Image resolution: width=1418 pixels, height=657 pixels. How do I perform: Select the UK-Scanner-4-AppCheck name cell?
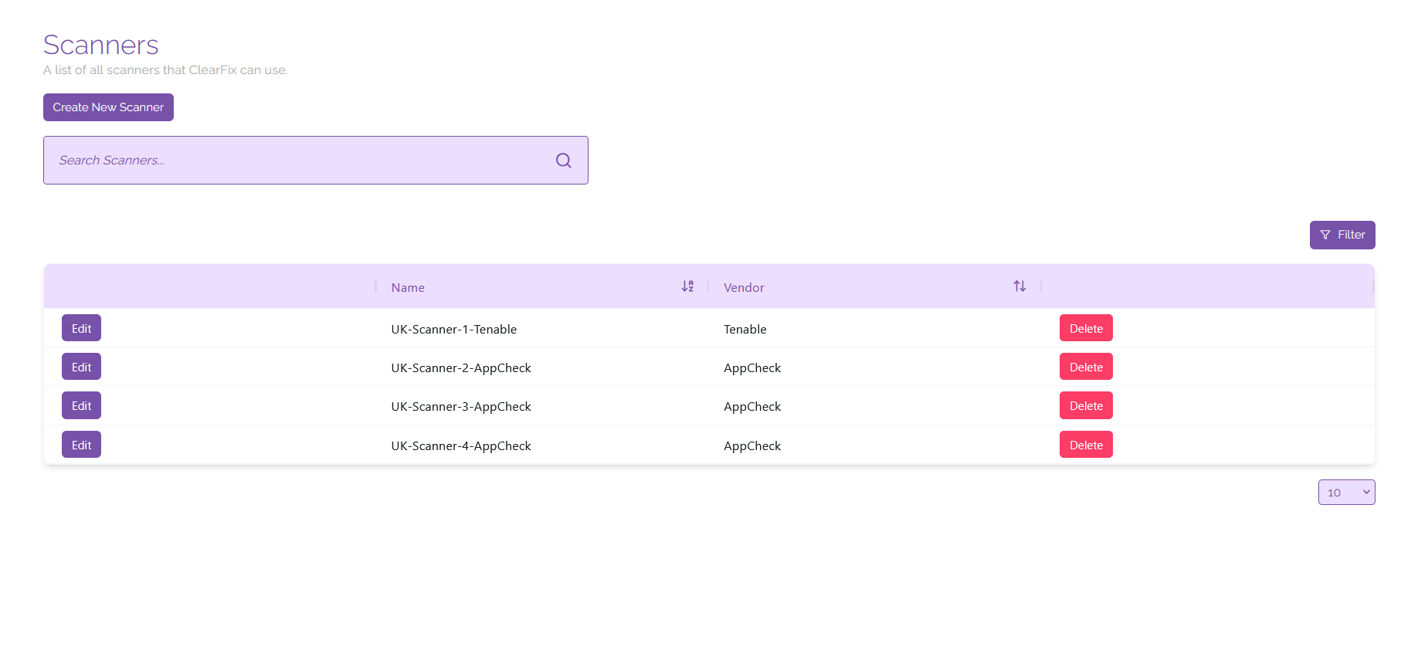(x=460, y=445)
